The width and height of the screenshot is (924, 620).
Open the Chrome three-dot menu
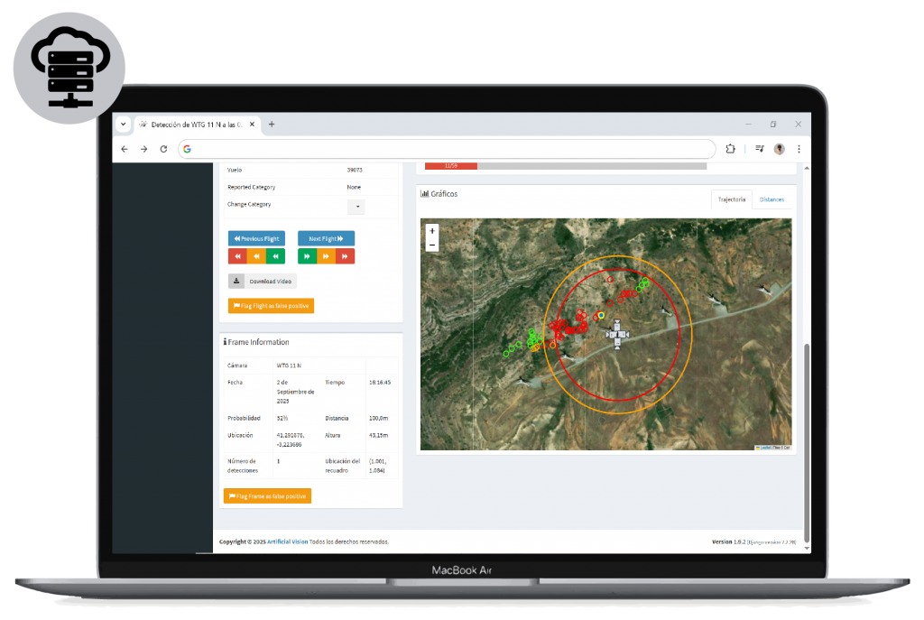[x=799, y=149]
